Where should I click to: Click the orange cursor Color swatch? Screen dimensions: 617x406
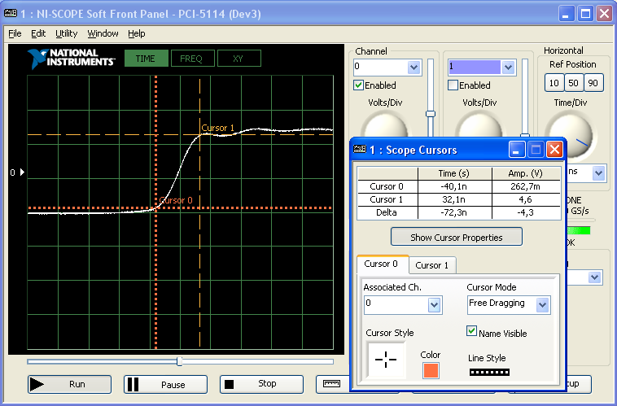point(431,370)
